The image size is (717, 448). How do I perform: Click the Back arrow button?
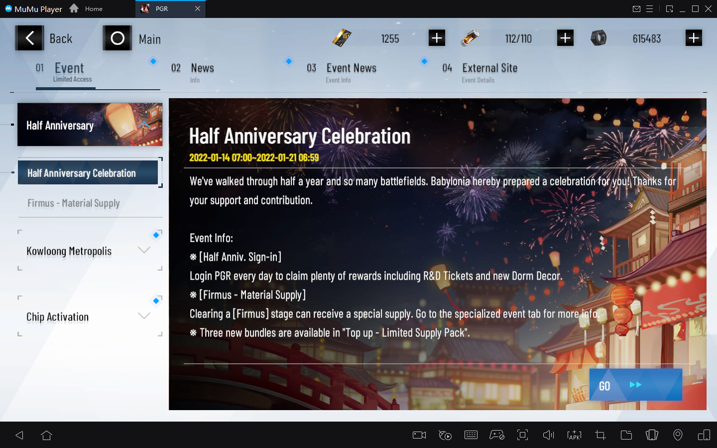pyautogui.click(x=29, y=38)
